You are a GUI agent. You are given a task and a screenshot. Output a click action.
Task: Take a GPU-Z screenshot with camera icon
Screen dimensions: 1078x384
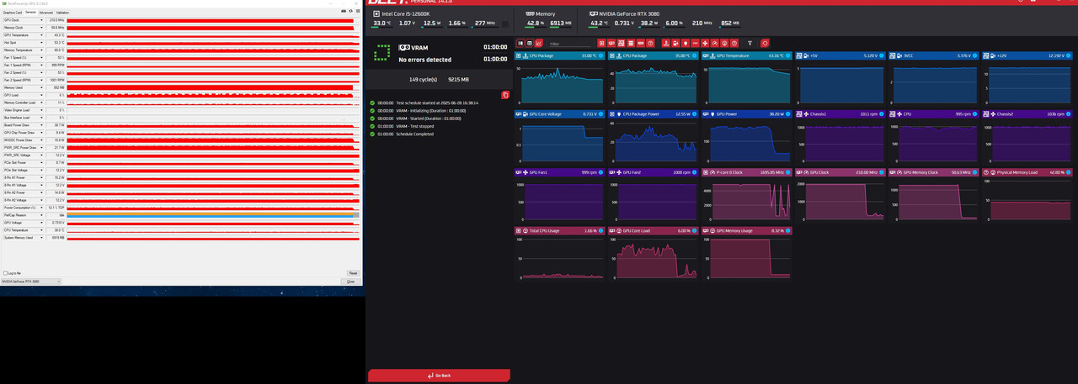tap(344, 11)
